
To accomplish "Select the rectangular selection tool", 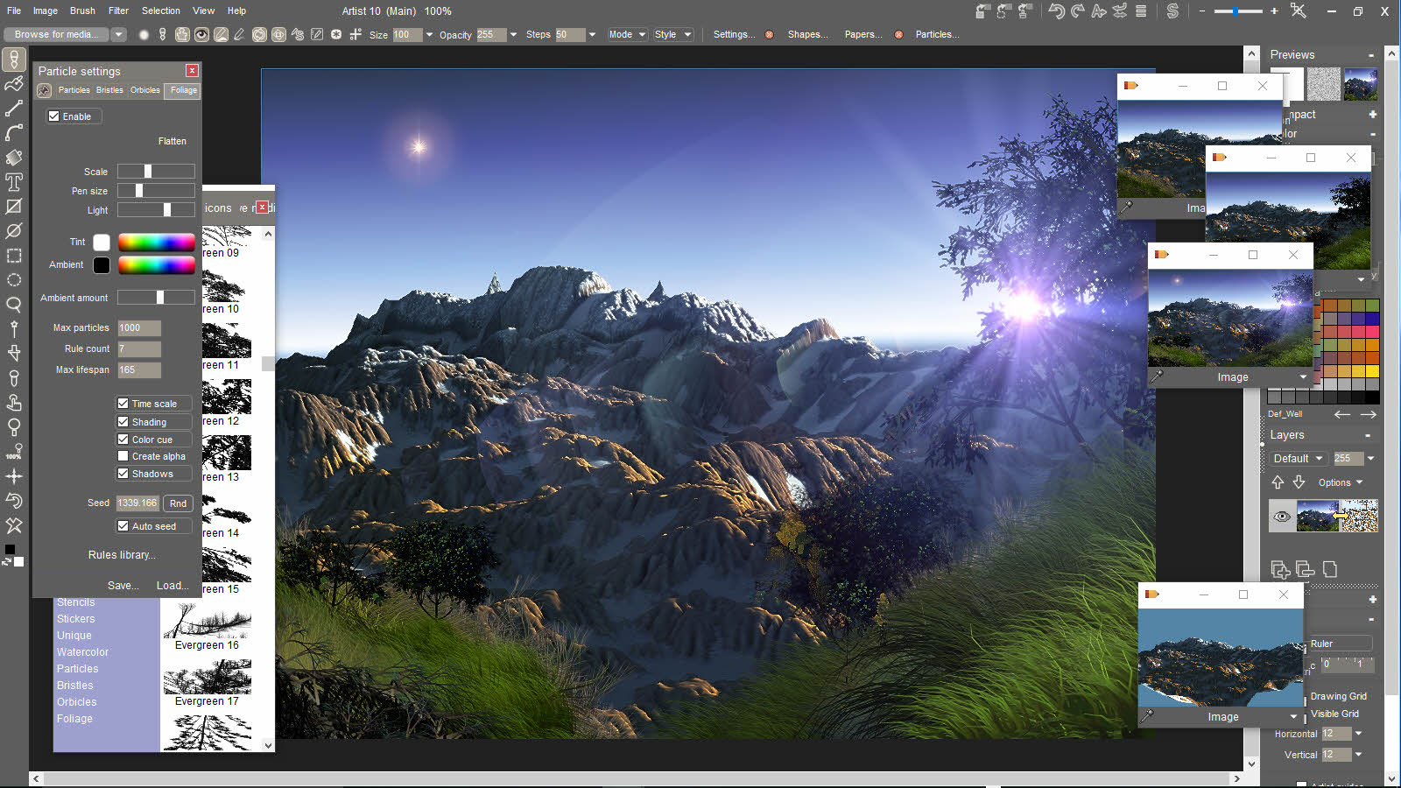I will (14, 256).
